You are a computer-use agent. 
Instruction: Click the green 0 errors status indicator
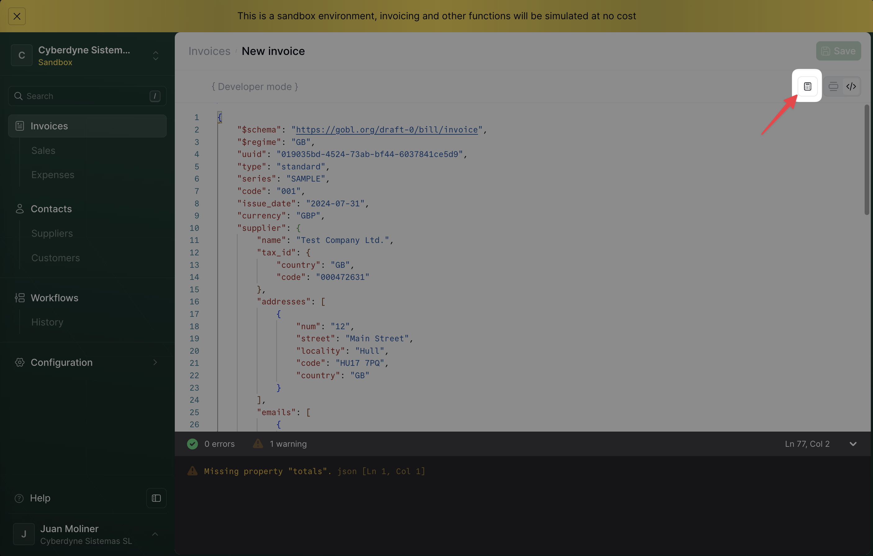pos(211,444)
